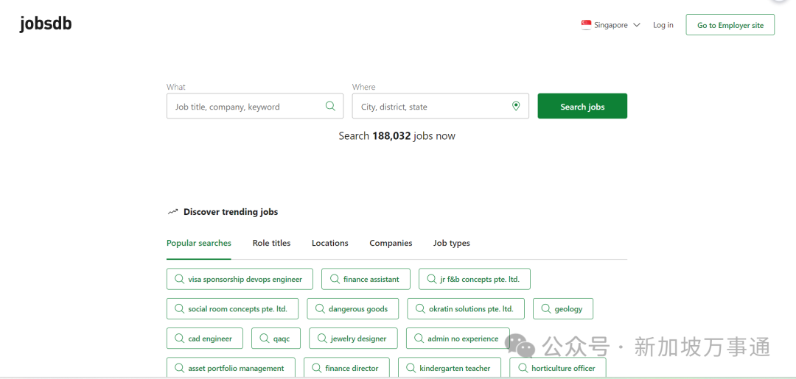Click the magnifier icon in What field
This screenshot has height=379, width=796.
pyautogui.click(x=330, y=106)
